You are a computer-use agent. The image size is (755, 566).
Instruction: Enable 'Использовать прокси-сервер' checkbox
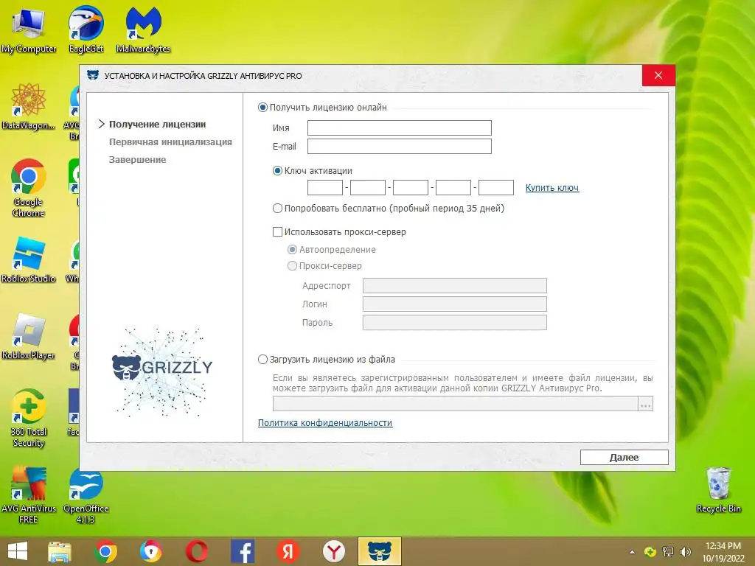click(277, 232)
